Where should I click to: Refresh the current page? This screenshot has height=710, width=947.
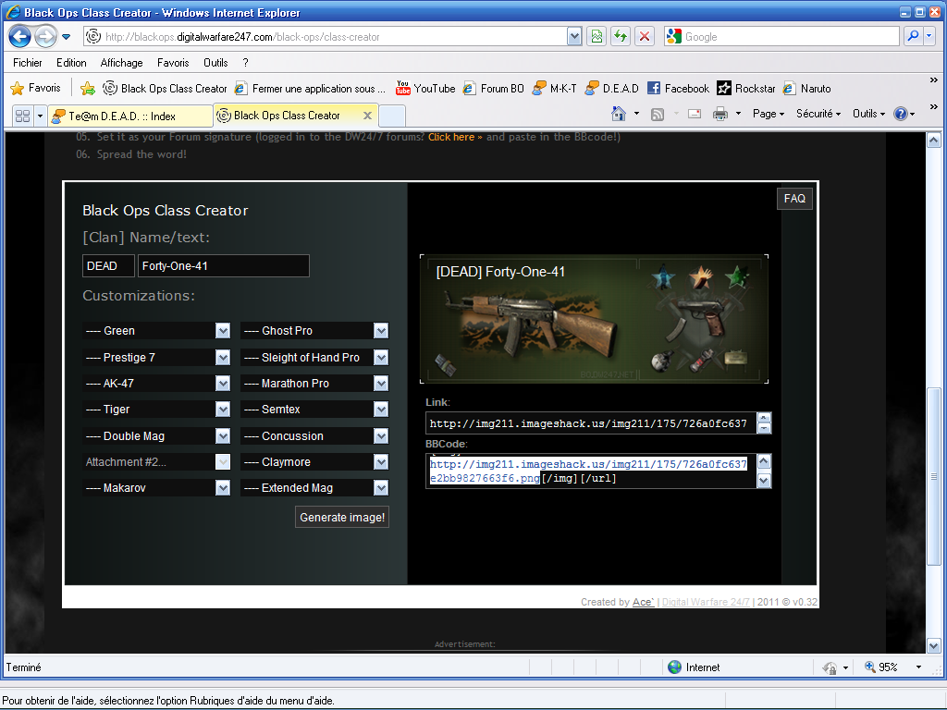[x=621, y=37]
